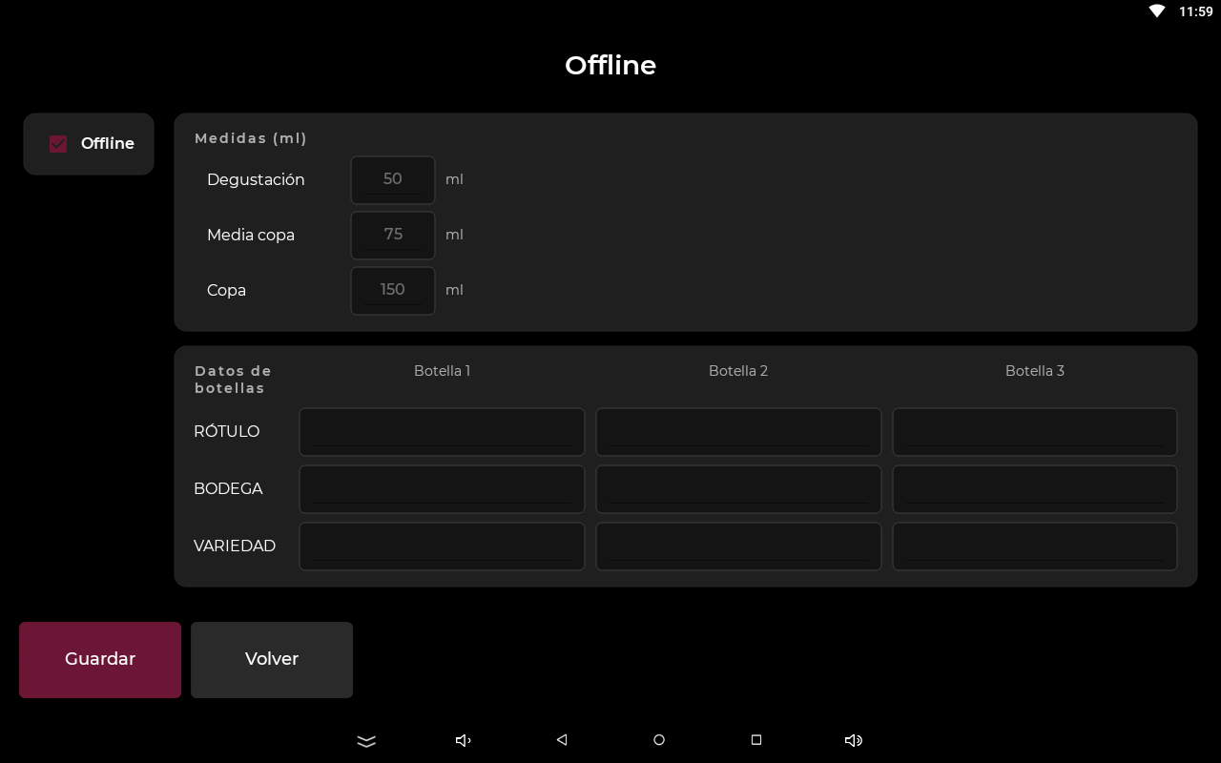Tap the Android back navigation icon
The height and width of the screenshot is (763, 1221).
[x=562, y=740]
